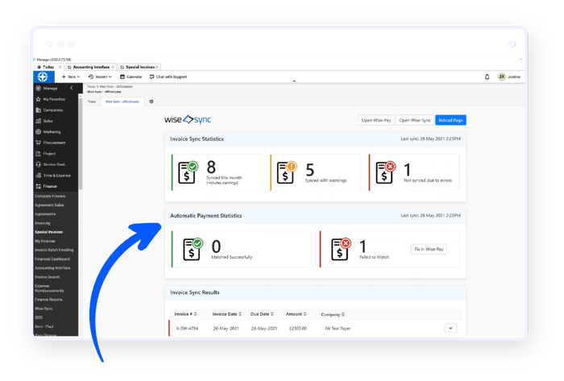Screen dimensions: 564x381
Task: Open Agreements submenu item
Action: 45,214
